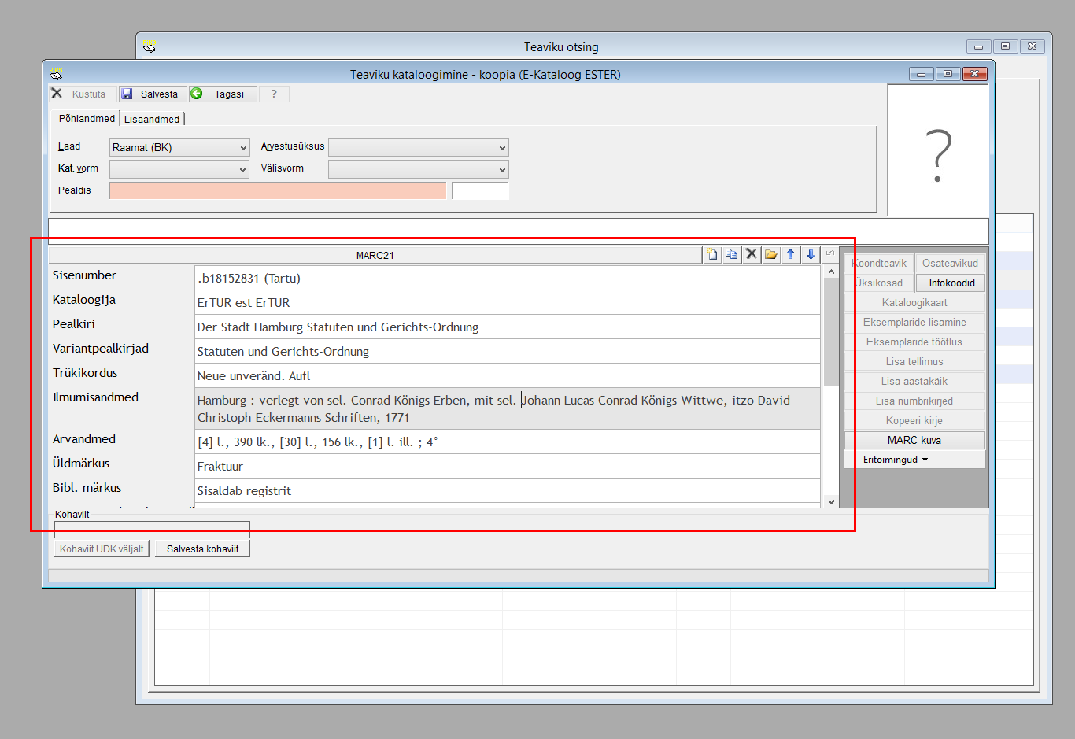This screenshot has width=1075, height=739.
Task: Delete the selected MARC field
Action: tap(752, 254)
